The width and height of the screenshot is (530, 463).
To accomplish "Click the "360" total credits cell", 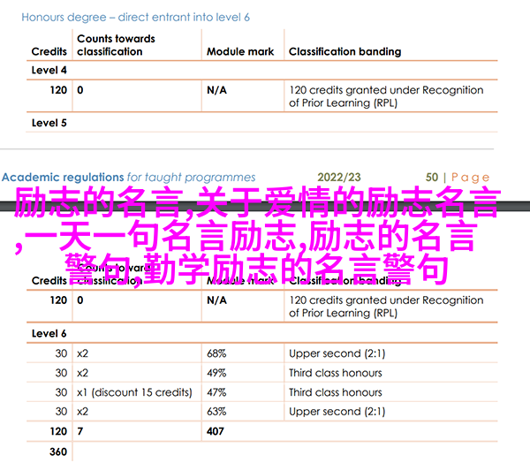I will tap(58, 452).
